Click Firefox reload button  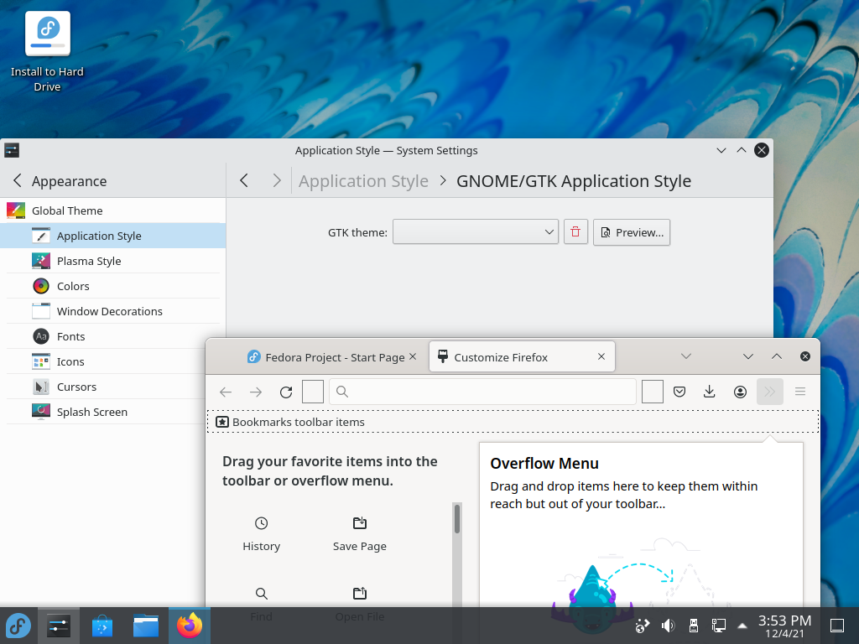pos(286,392)
